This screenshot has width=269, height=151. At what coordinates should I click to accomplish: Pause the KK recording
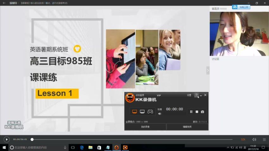191,112
